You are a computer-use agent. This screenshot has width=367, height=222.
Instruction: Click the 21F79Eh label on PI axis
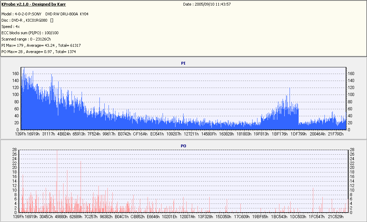[x=336, y=134]
